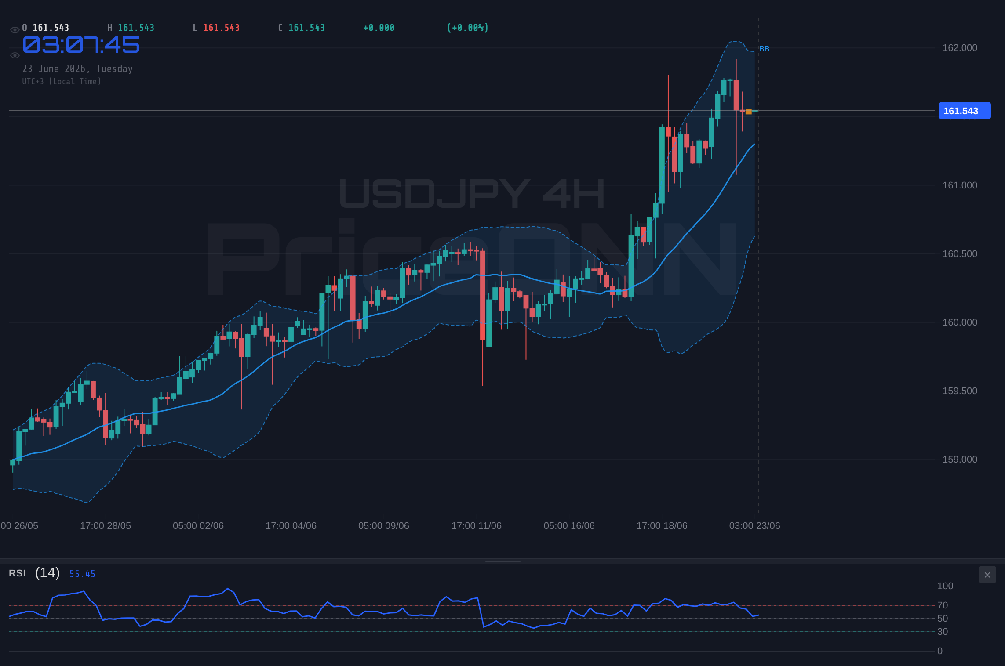Close the RSI indicator panel

pos(987,575)
